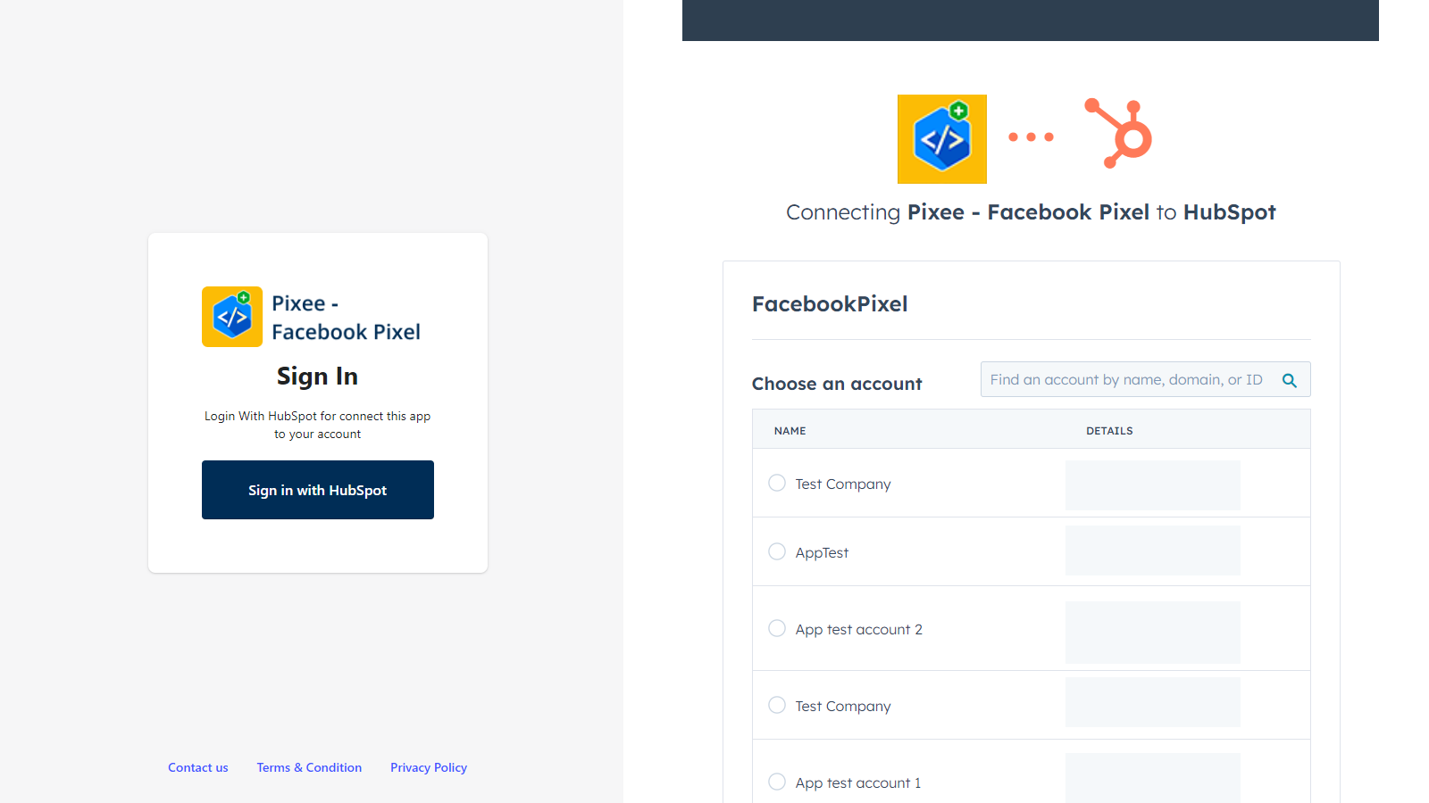Choose the first Test Company account

(776, 483)
